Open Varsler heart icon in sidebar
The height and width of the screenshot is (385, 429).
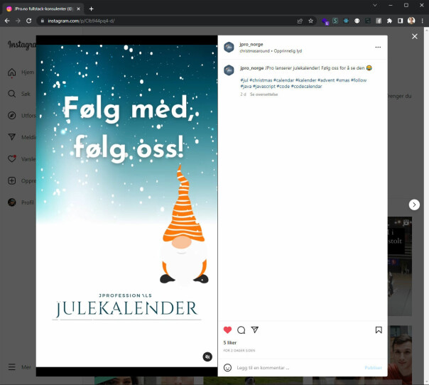click(x=12, y=158)
